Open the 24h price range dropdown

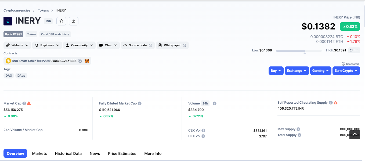(x=354, y=50)
